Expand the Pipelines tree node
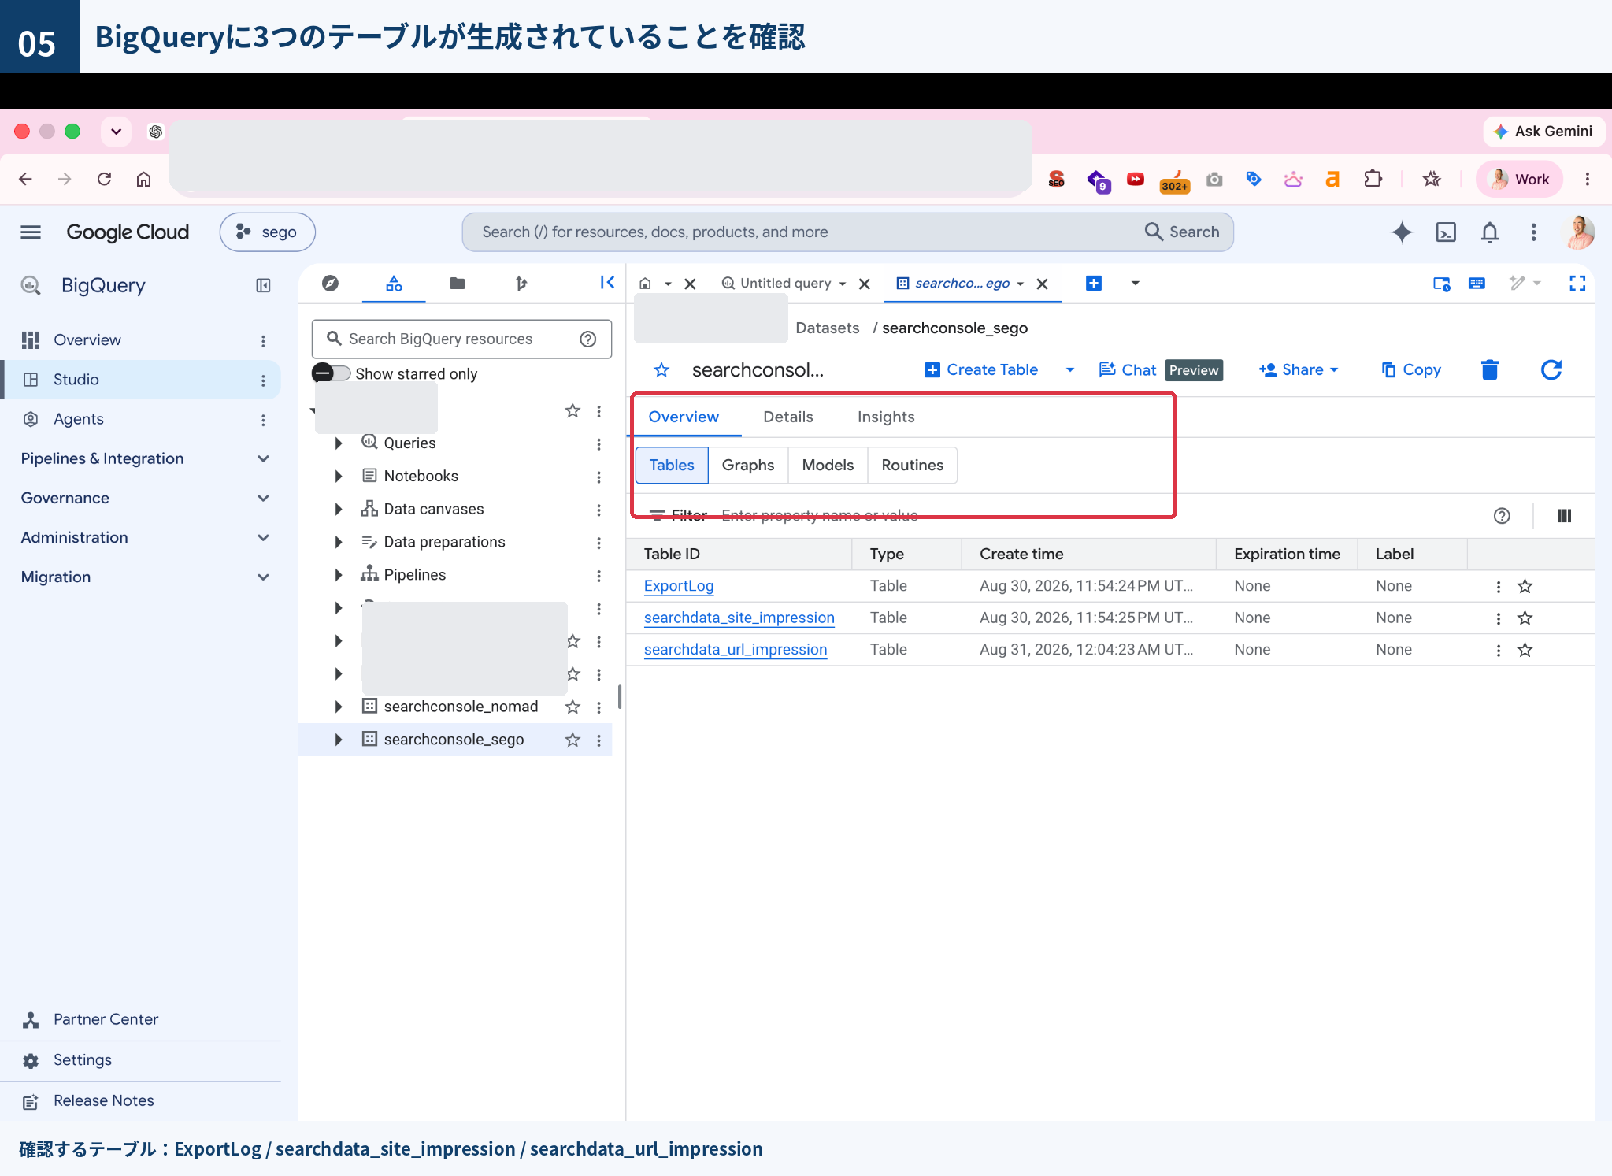Viewport: 1612px width, 1176px height. click(x=339, y=575)
